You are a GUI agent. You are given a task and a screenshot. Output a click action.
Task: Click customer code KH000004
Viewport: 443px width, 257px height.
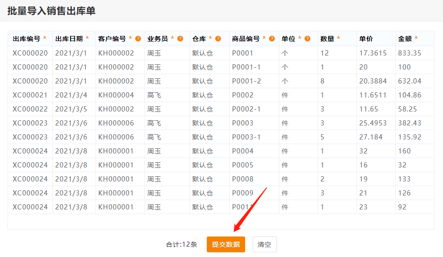click(116, 95)
